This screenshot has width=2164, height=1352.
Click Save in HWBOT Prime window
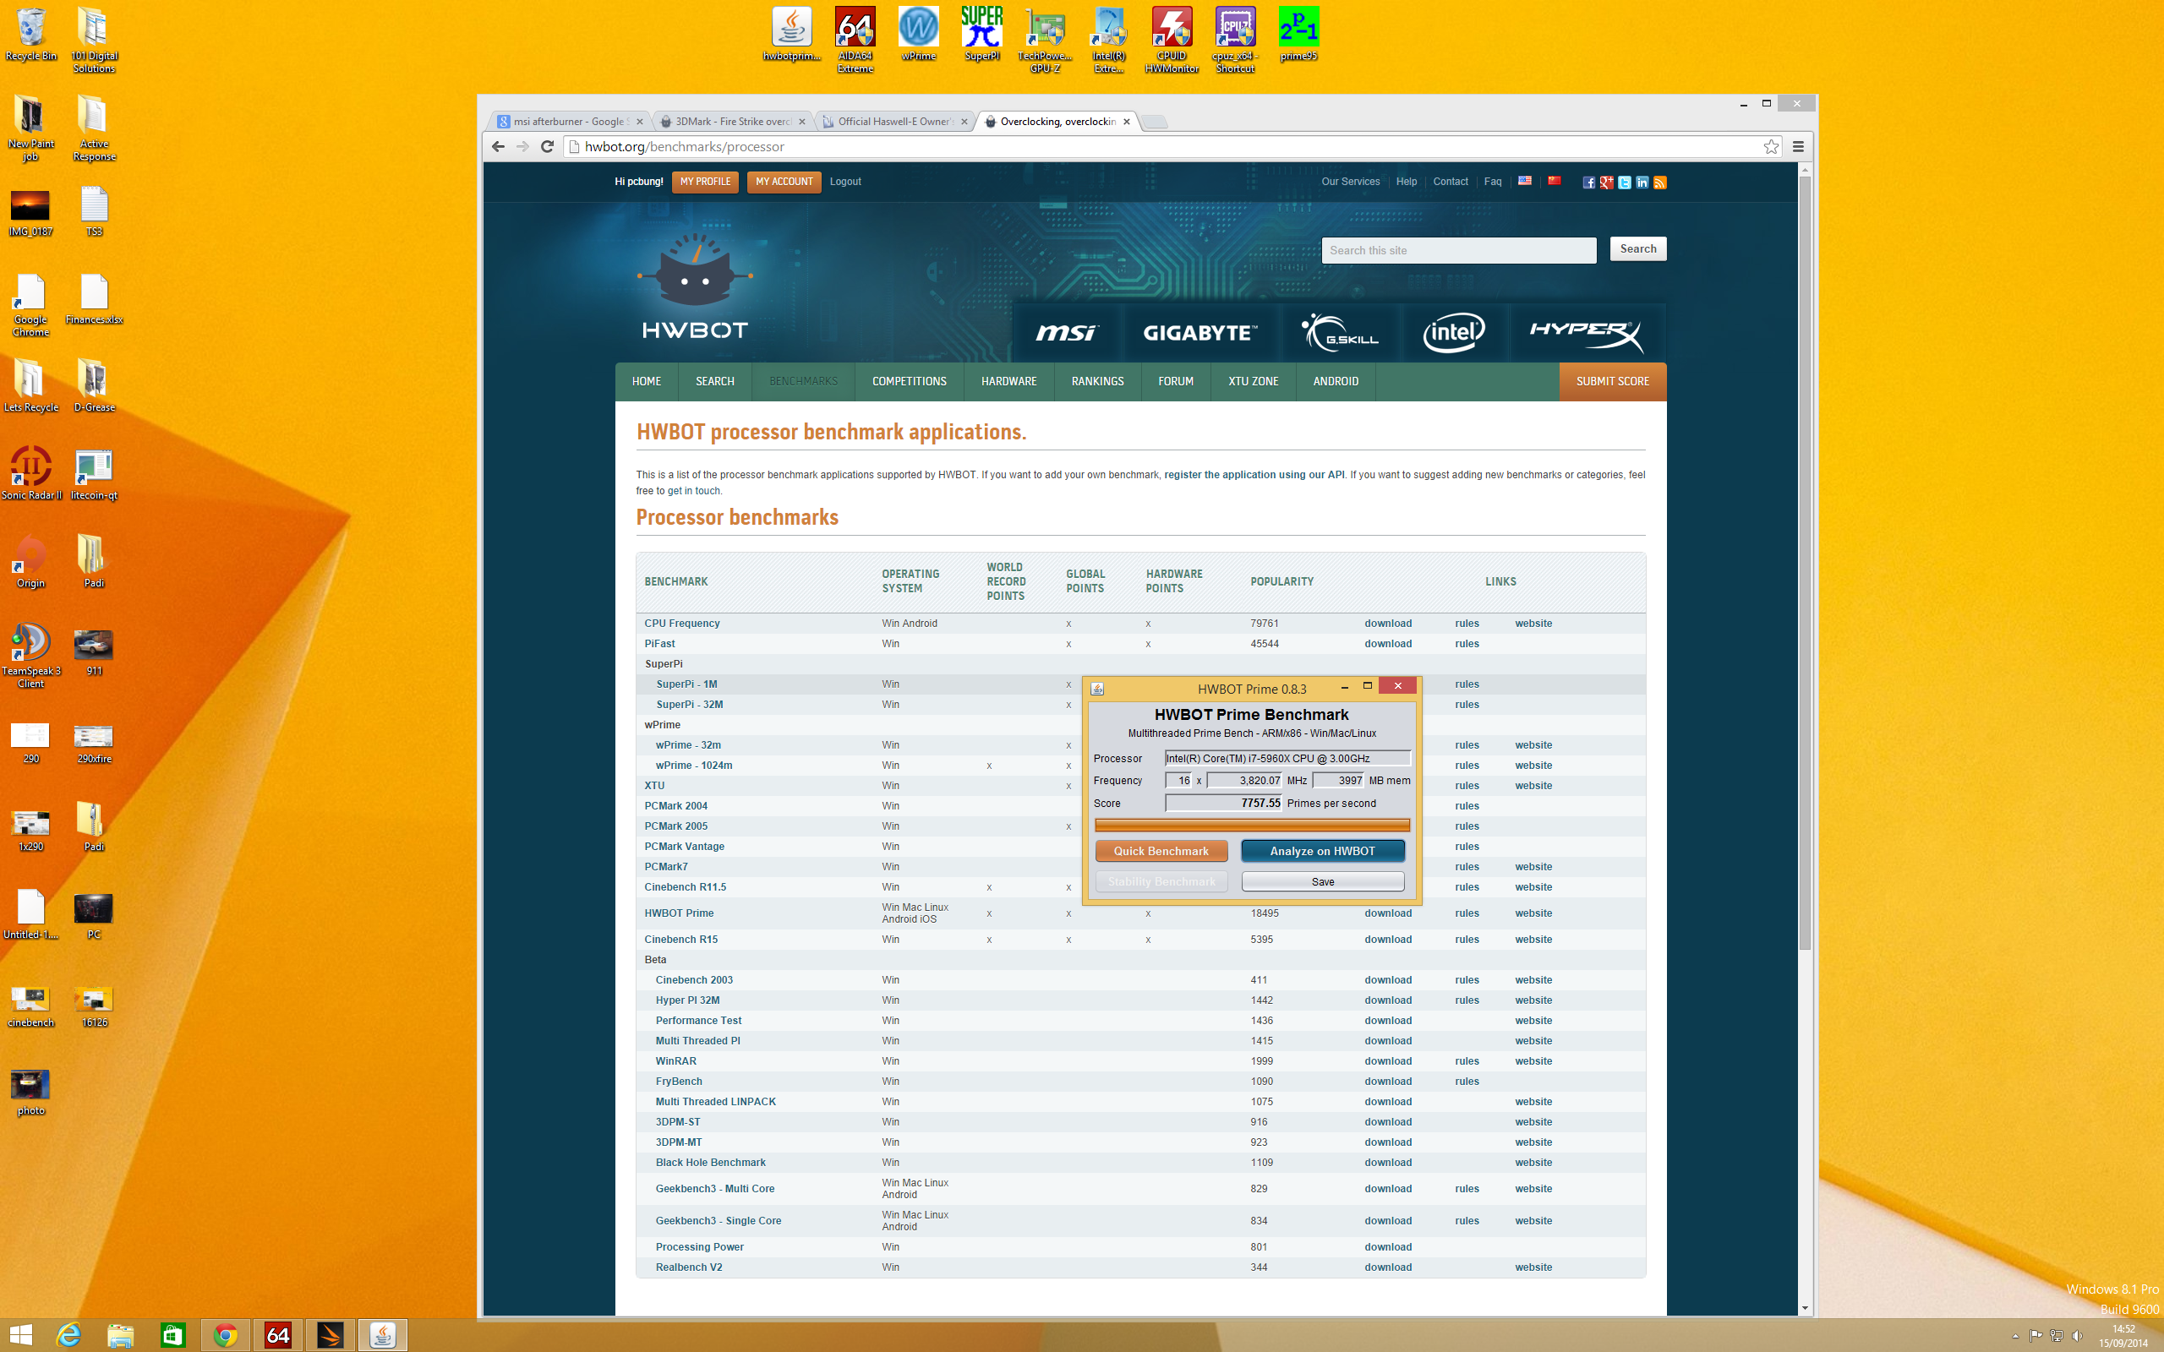coord(1323,881)
